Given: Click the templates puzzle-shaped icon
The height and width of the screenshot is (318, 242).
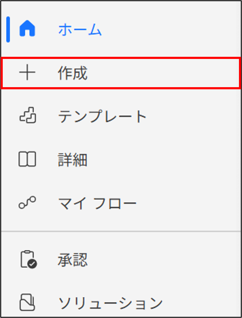Looking at the screenshot, I should click(x=27, y=116).
